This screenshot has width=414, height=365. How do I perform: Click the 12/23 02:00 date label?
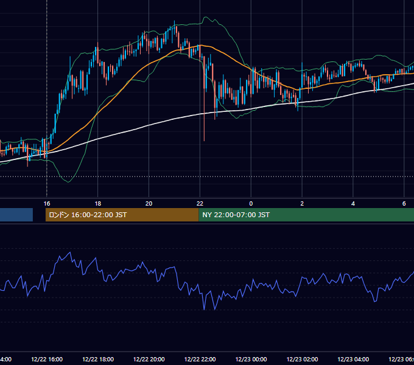click(x=302, y=359)
